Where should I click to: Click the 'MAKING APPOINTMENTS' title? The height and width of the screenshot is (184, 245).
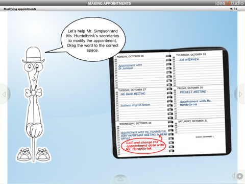coord(109,3)
